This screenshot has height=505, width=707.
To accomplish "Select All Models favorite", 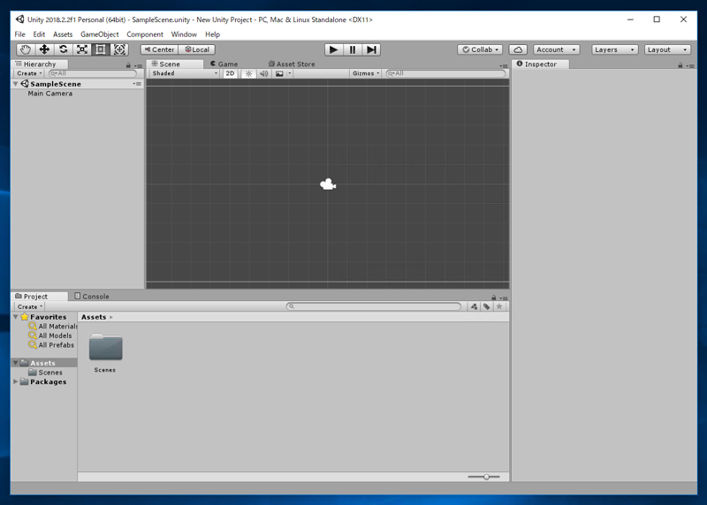I will [50, 335].
